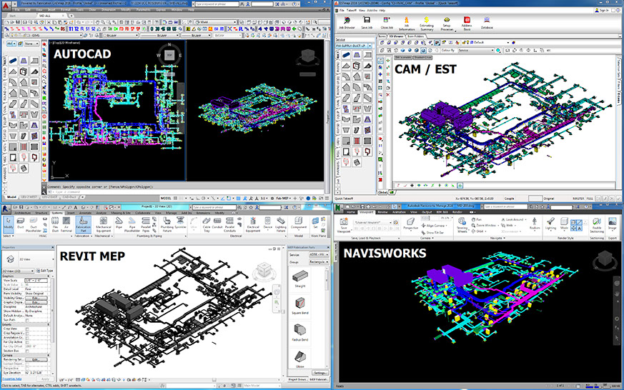Open the Address Book in ESTmep

pyautogui.click(x=467, y=24)
